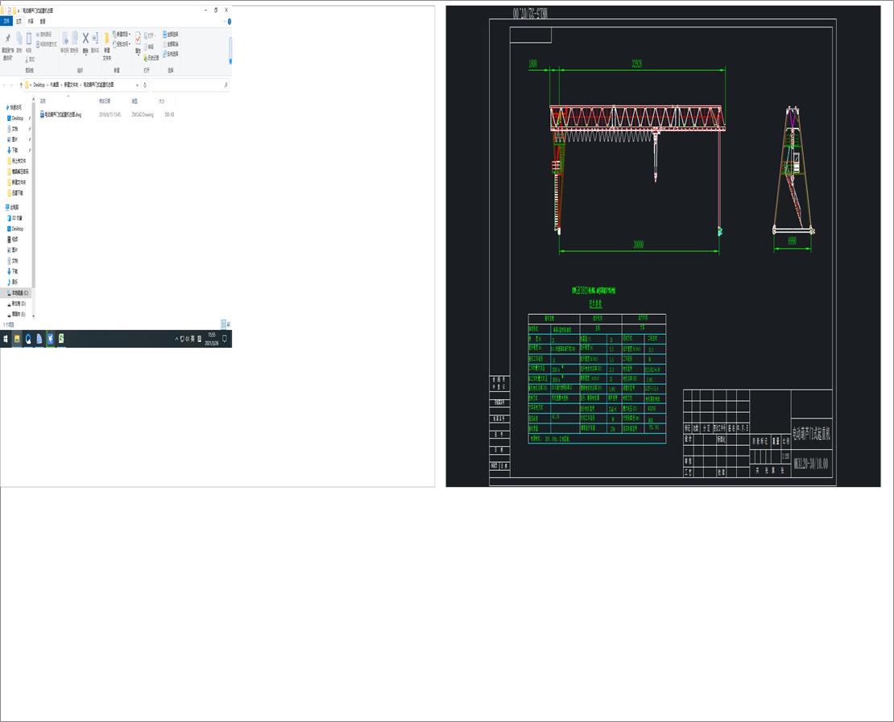
Task: Click the Invert selection option
Action: pos(172,54)
